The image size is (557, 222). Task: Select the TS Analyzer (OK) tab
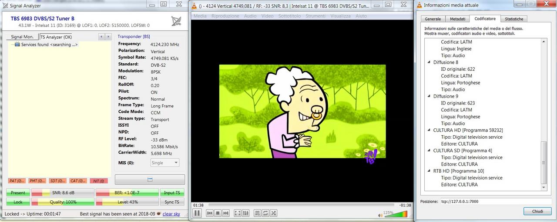coord(56,37)
